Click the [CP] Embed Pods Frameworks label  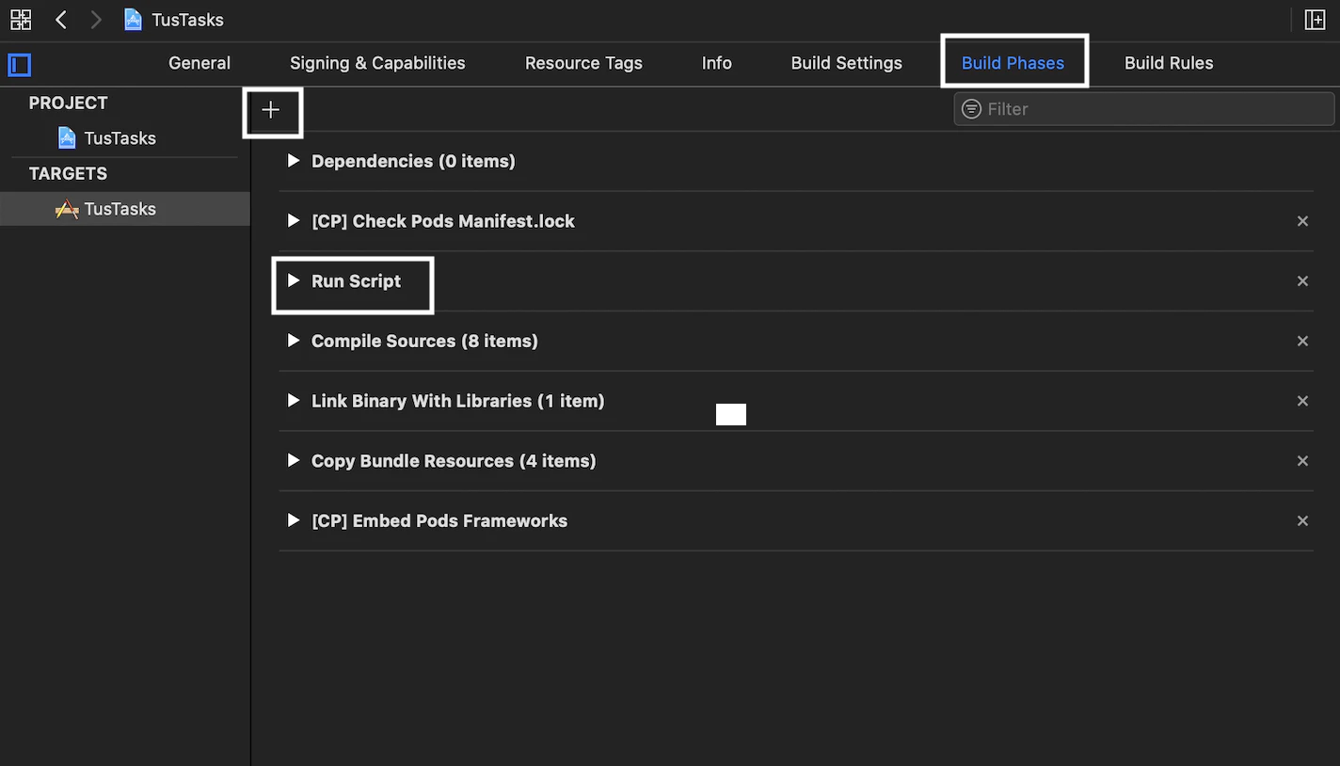click(439, 521)
